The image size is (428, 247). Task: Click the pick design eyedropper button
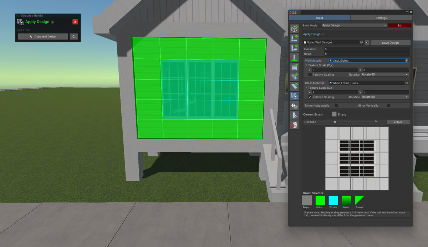click(x=367, y=42)
